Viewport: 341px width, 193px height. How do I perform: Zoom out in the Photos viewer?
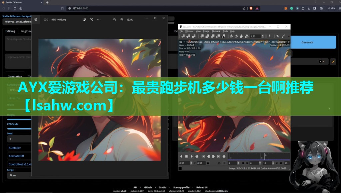115,20
